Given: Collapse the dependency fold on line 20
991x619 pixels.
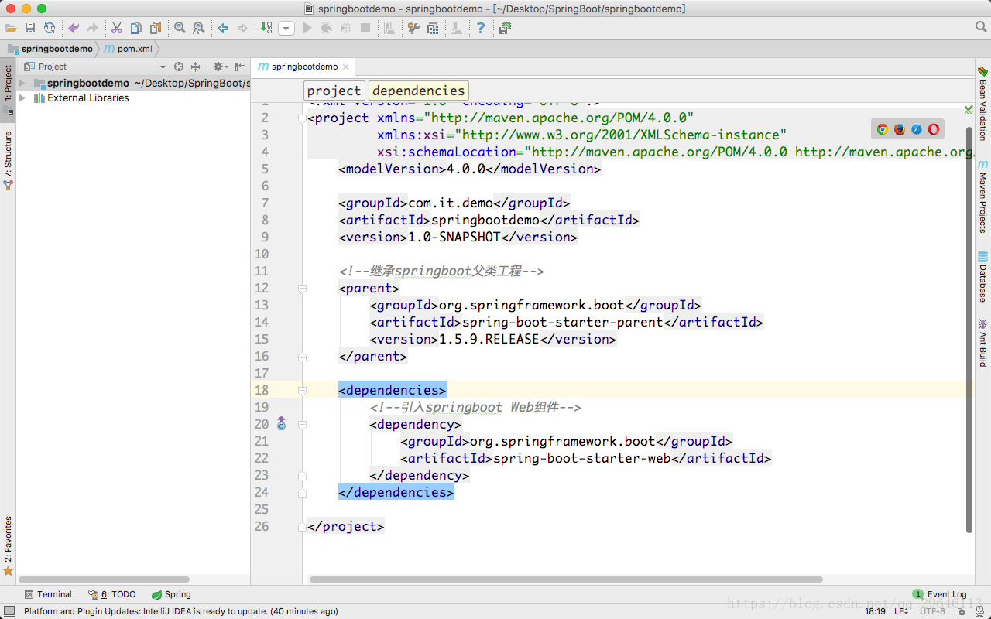Looking at the screenshot, I should click(302, 425).
